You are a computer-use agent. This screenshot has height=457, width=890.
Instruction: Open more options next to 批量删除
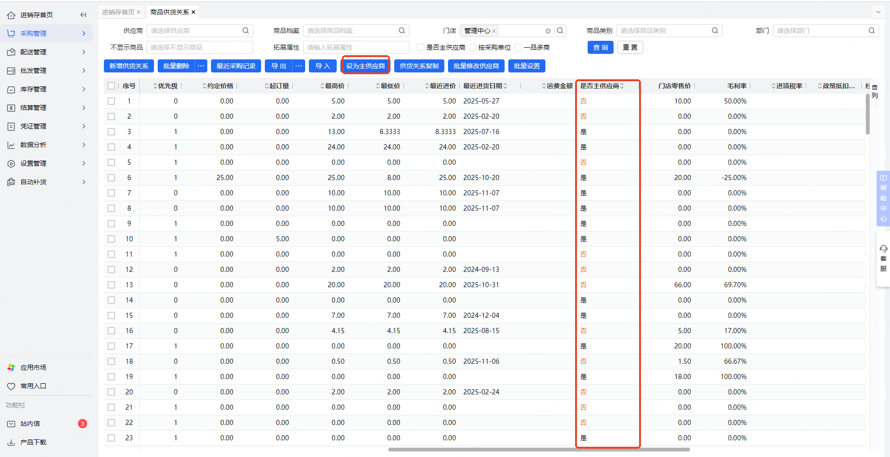click(201, 66)
